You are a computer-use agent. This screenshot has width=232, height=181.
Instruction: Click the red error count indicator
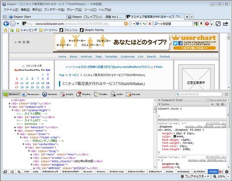point(221,172)
